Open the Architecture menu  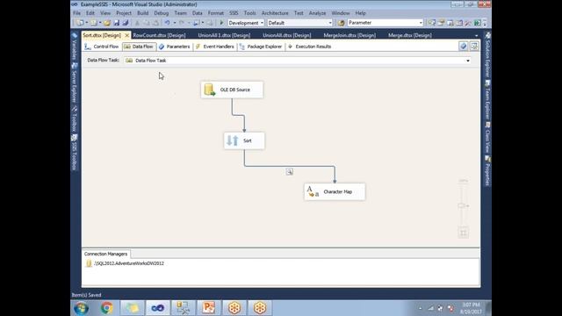(x=275, y=13)
